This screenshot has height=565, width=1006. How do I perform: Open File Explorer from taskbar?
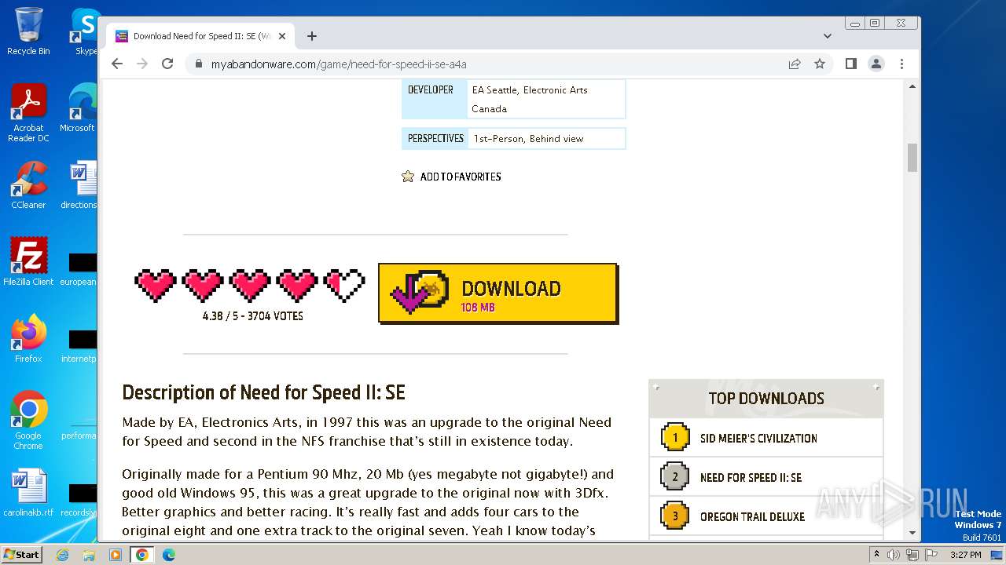(89, 555)
